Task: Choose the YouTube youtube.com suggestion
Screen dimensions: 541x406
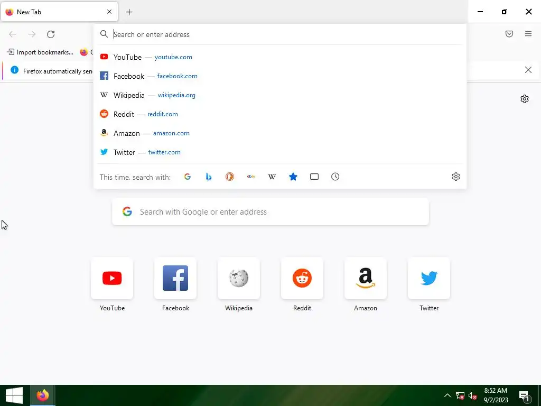Action: (280, 57)
